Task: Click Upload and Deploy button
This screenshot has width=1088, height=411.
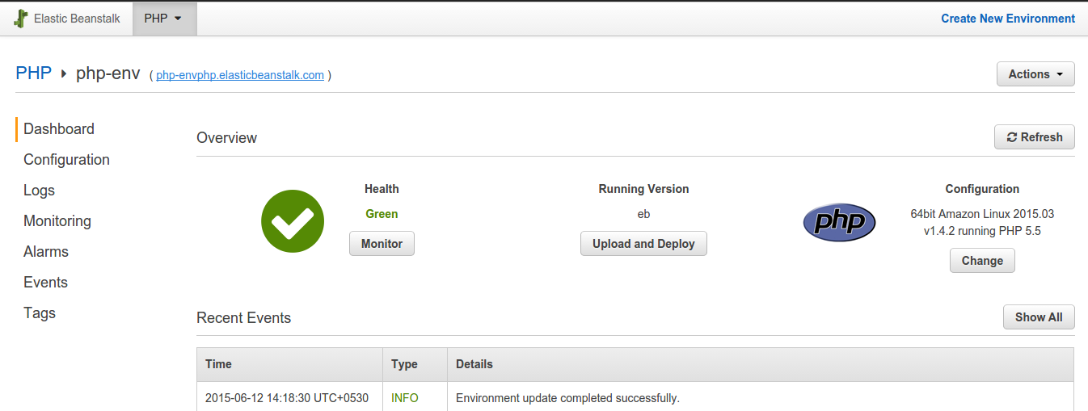Action: pyautogui.click(x=643, y=244)
